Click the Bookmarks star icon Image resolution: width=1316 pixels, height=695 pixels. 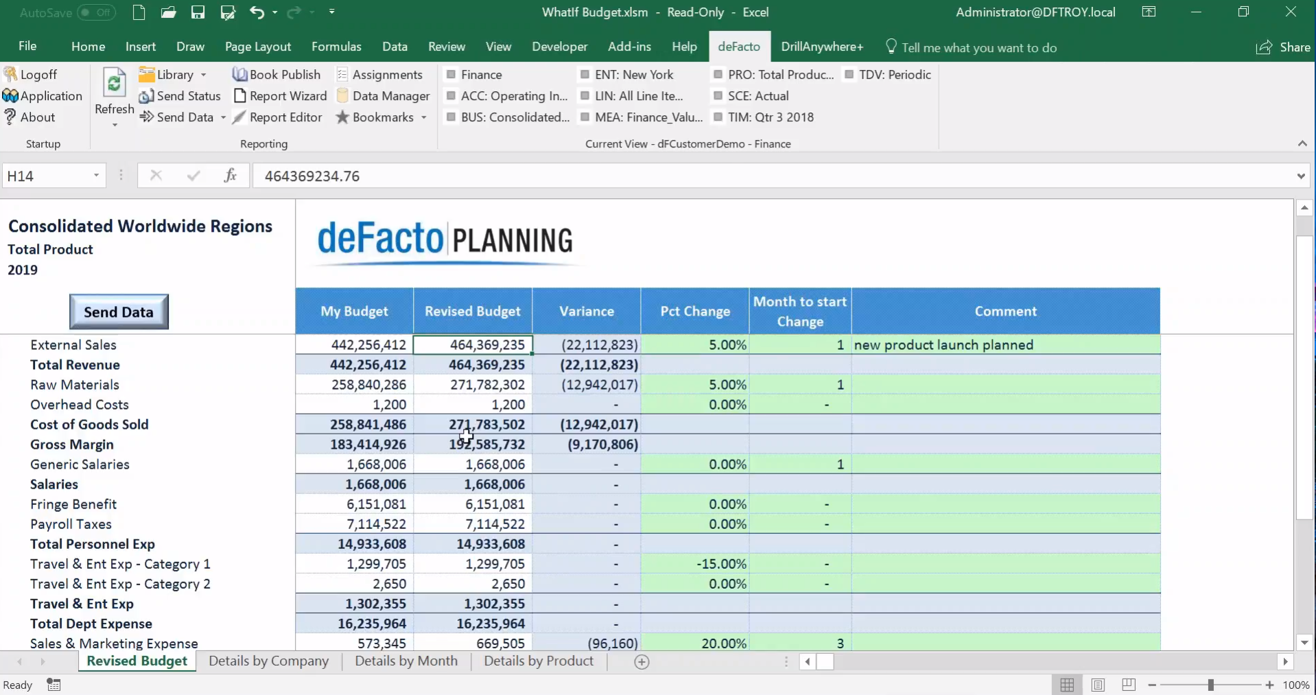(x=342, y=117)
